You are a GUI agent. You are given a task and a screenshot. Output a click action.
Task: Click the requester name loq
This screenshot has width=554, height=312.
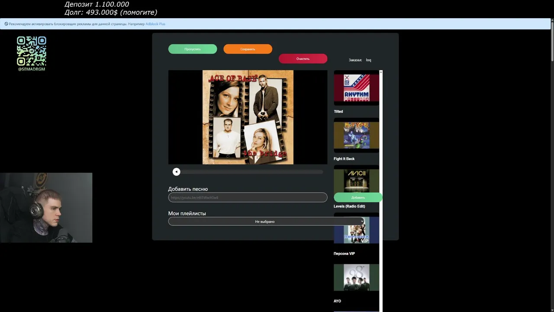369,60
